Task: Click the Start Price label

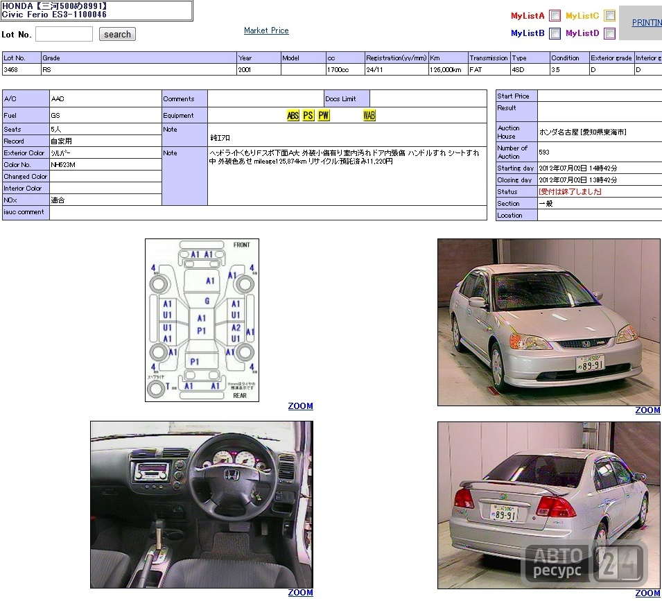Action: click(513, 96)
